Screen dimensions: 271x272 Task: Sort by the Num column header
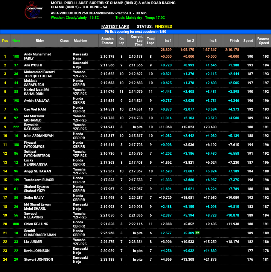[16, 41]
